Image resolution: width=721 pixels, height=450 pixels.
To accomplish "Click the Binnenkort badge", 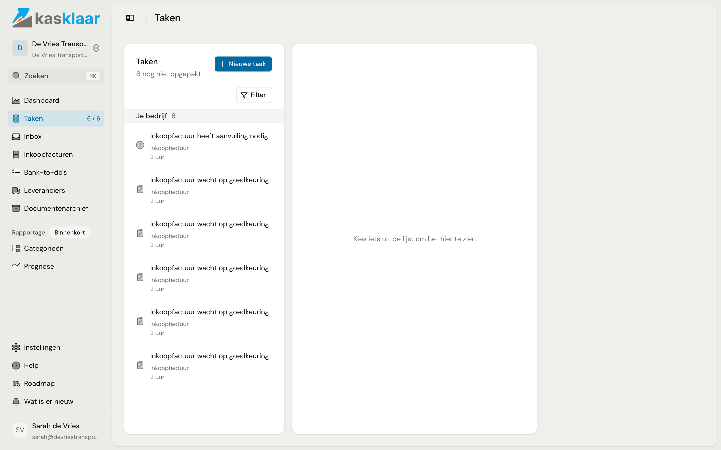I will [70, 232].
